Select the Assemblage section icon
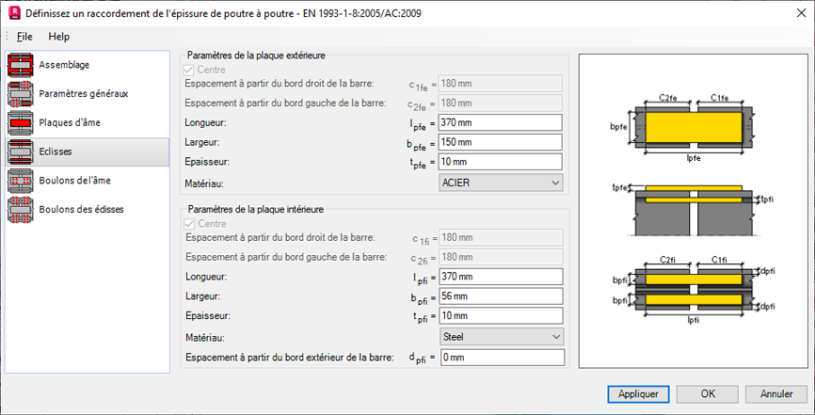 click(x=21, y=65)
